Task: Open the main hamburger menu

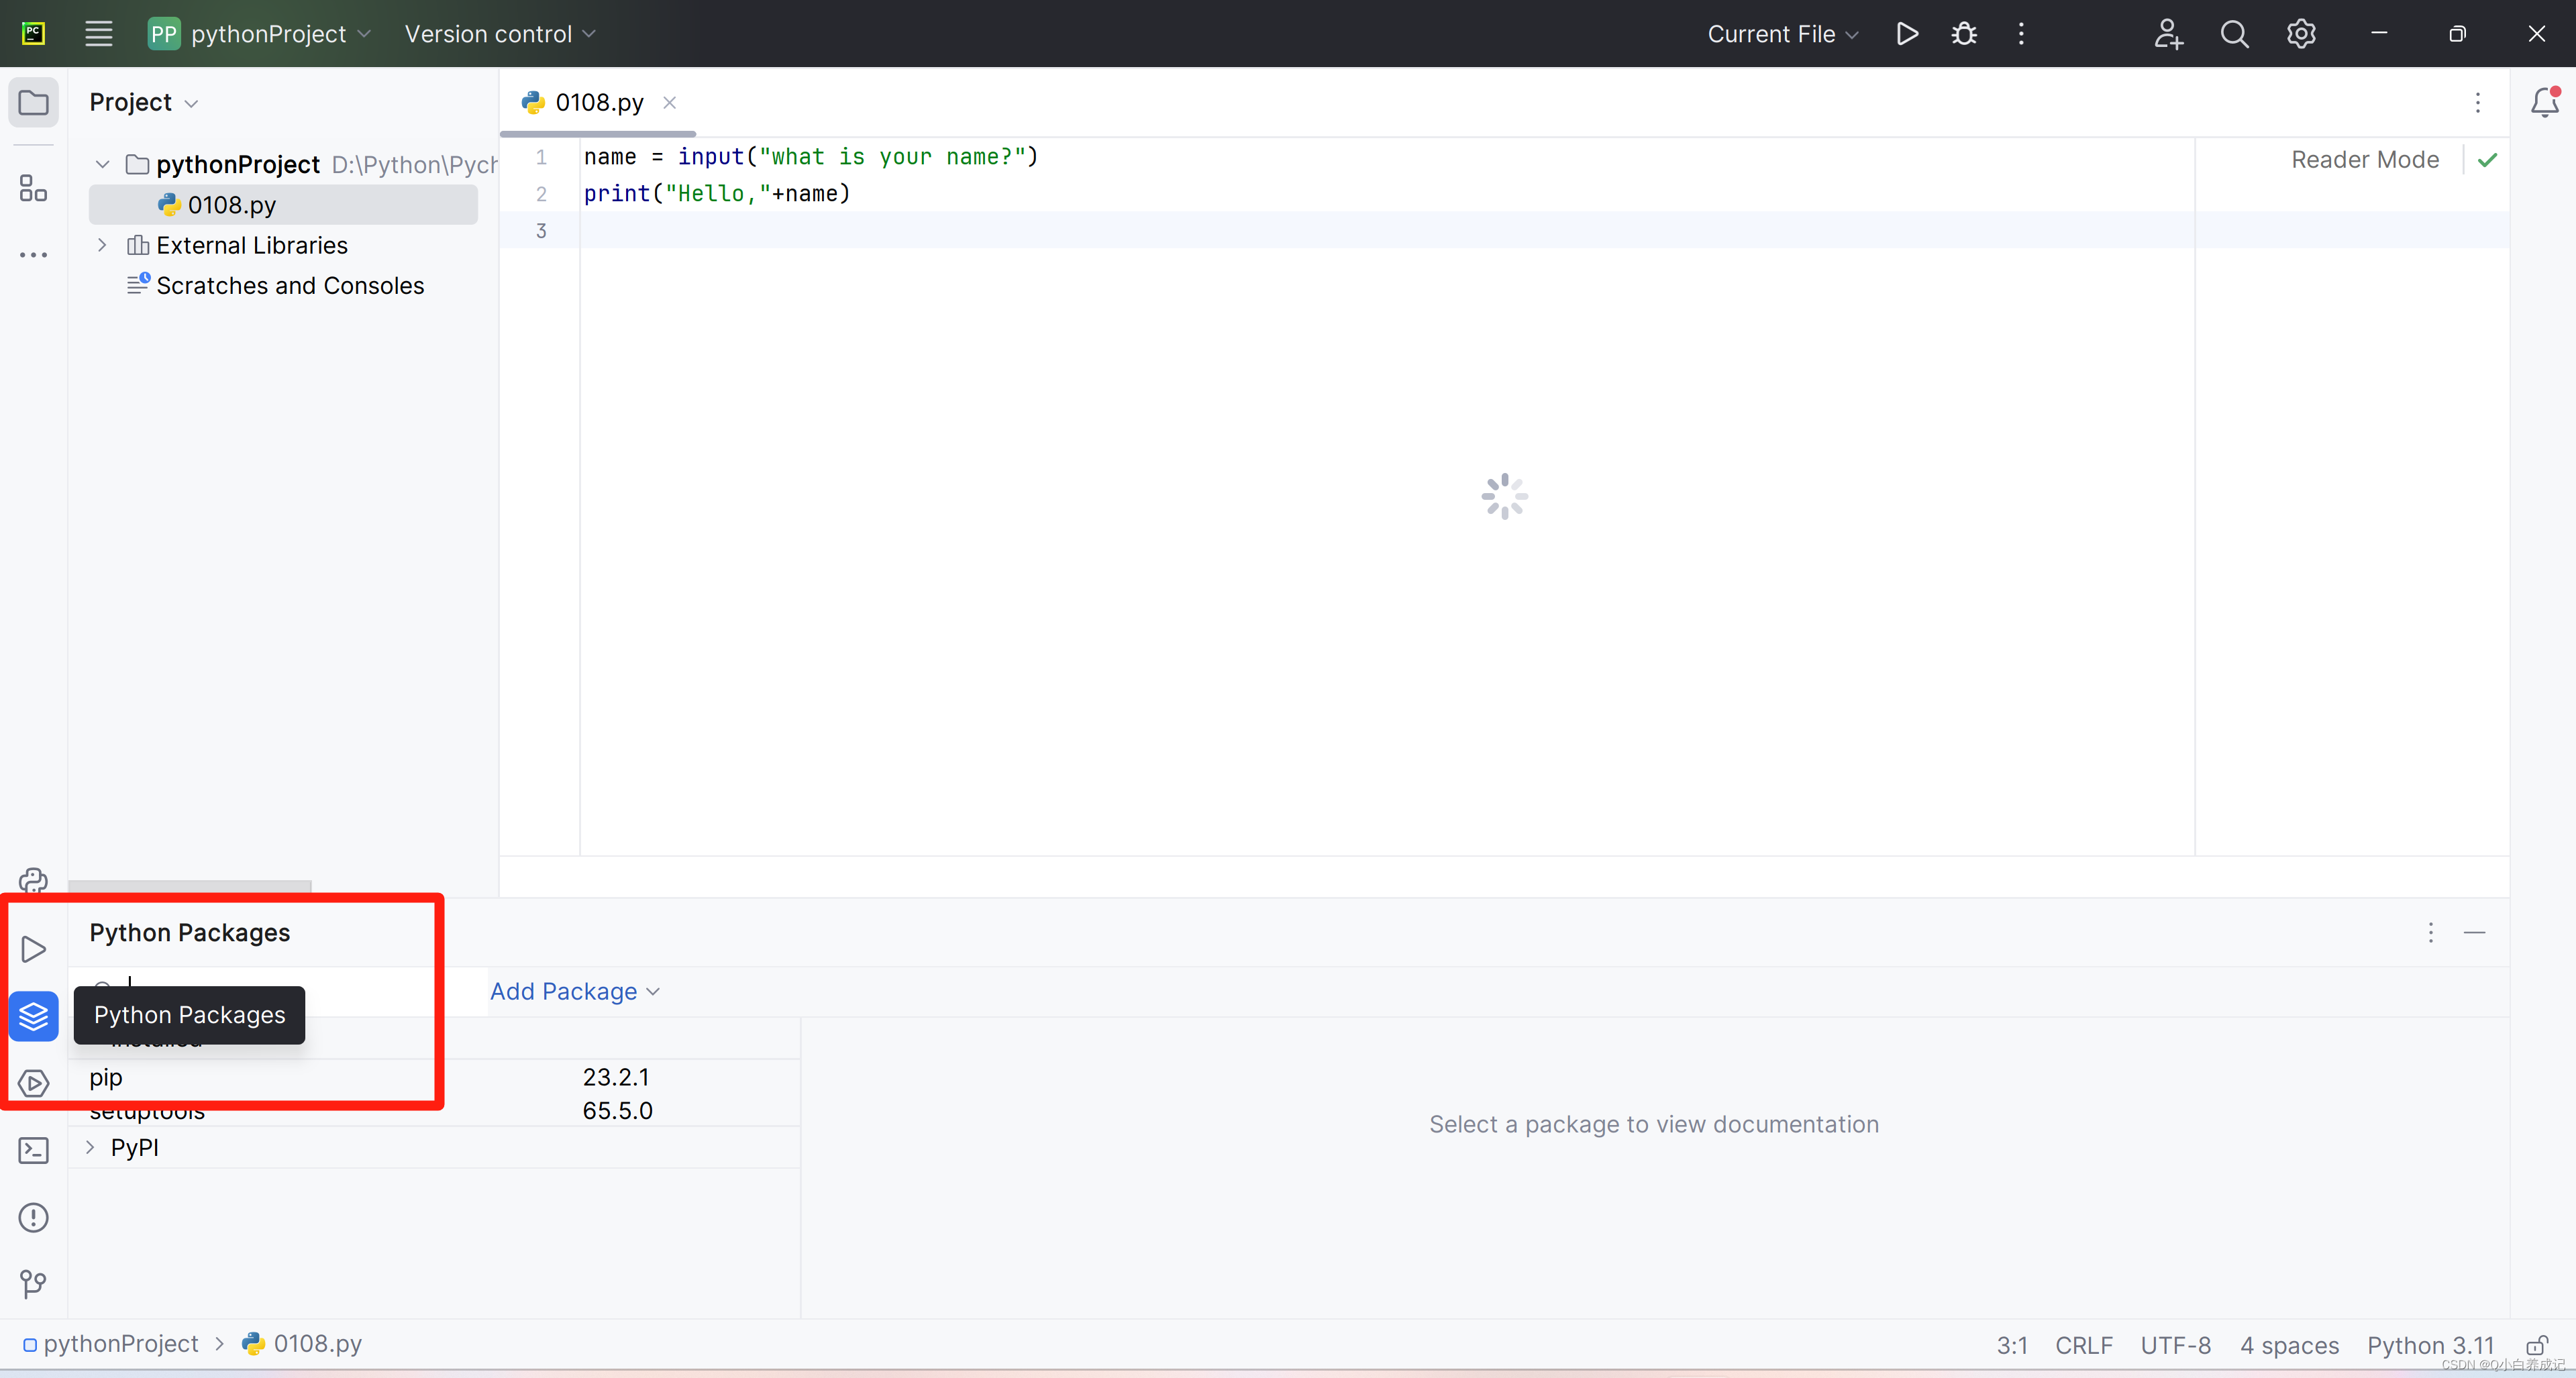Action: coord(98,33)
